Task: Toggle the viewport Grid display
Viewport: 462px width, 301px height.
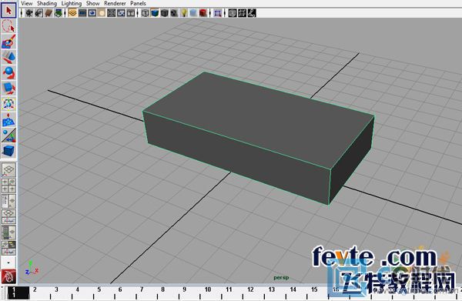Action: (x=72, y=13)
